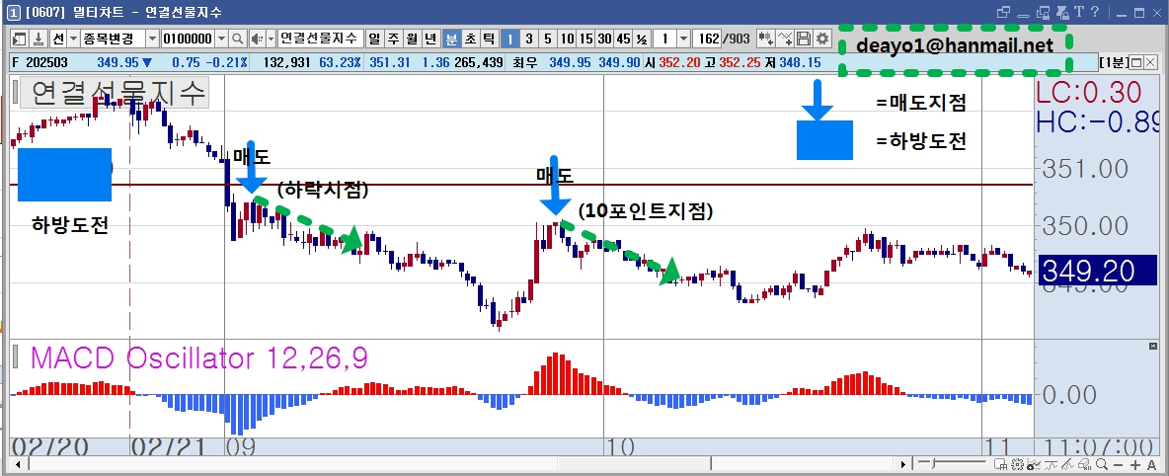Image resolution: width=1169 pixels, height=476 pixels.
Task: Click the cascade windows icon in title bar
Action: click(1003, 12)
